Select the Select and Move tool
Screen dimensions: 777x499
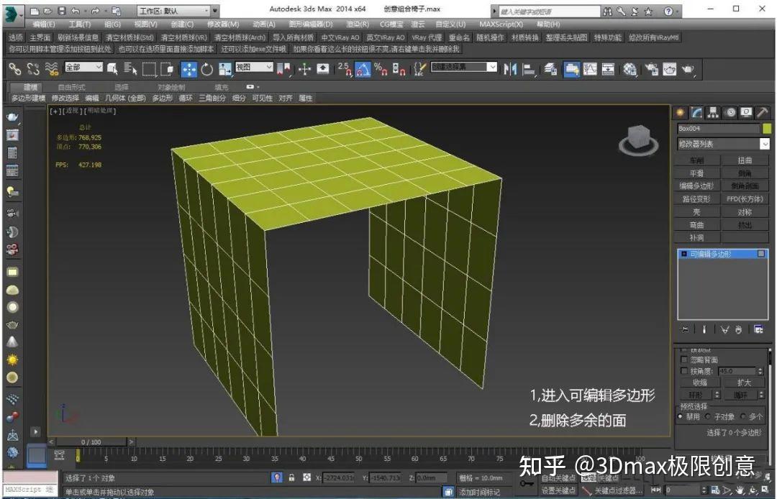(x=188, y=69)
